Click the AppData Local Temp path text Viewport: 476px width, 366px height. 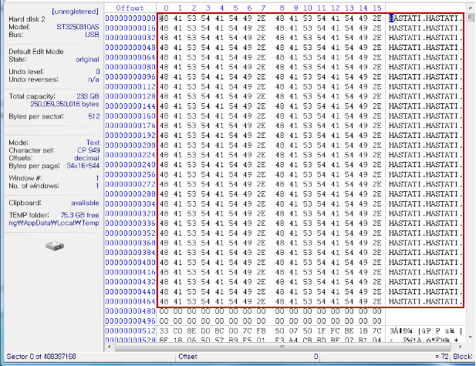coord(54,223)
